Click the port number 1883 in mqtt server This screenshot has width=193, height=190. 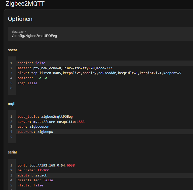pos(80,122)
